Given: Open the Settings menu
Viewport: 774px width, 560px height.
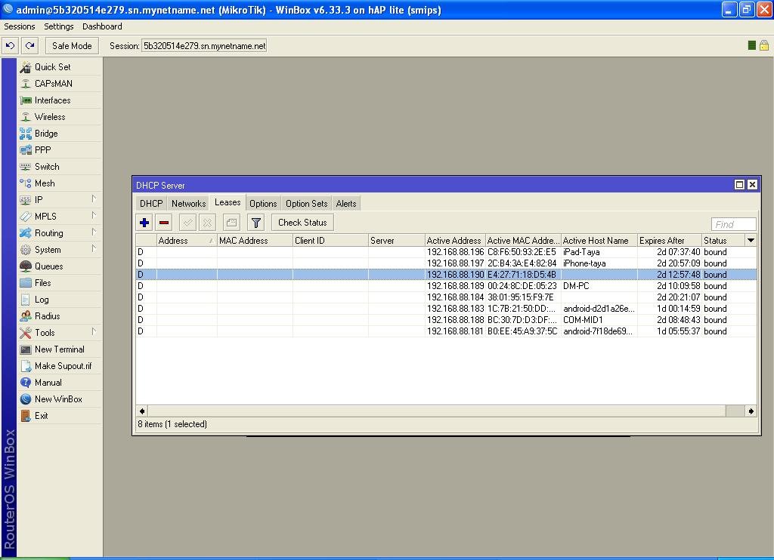Looking at the screenshot, I should [58, 26].
